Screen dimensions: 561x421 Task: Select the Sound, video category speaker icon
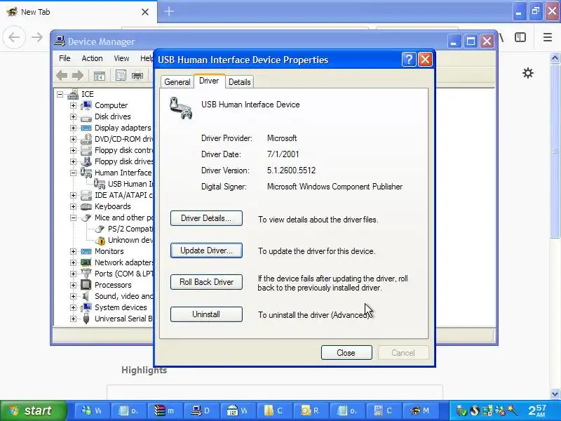pos(86,296)
